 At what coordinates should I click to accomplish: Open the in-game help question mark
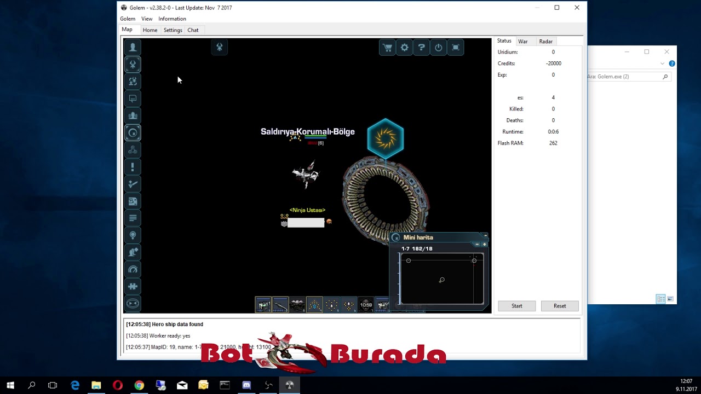point(421,48)
